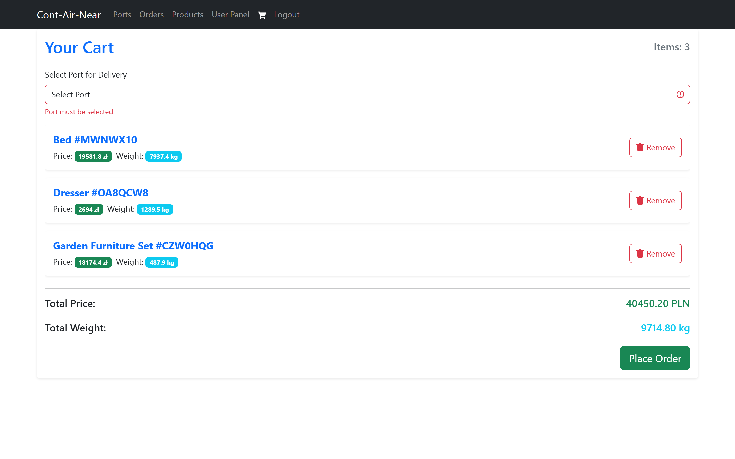Remove Garden Furniture Set from cart
Image resolution: width=735 pixels, height=459 pixels.
(655, 253)
